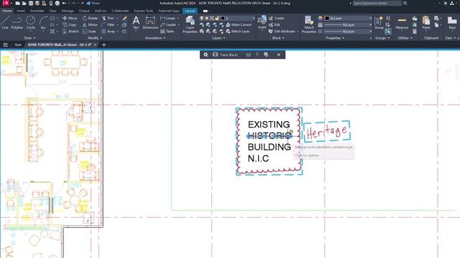Image resolution: width=460 pixels, height=258 pixels.
Task: Click Make Current layer button
Action: (239, 25)
